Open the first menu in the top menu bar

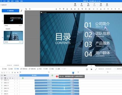pos(4,1)
